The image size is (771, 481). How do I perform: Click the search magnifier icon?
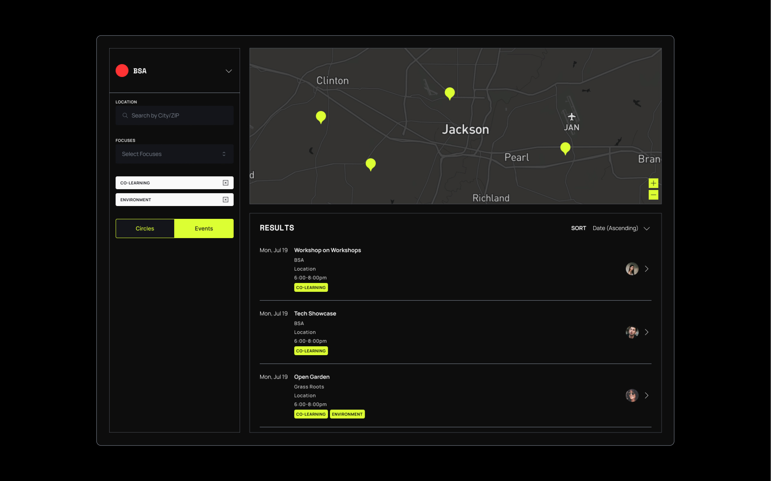click(125, 115)
